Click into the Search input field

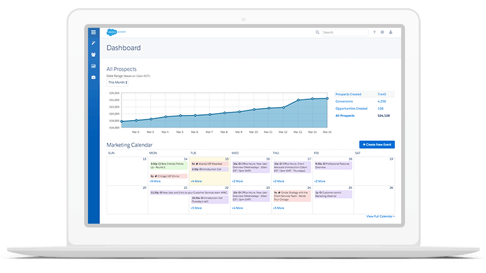click(x=344, y=32)
